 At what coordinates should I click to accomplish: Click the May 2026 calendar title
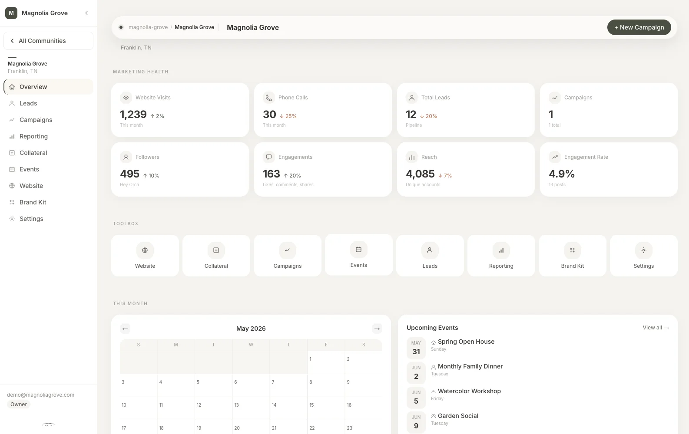(x=251, y=329)
